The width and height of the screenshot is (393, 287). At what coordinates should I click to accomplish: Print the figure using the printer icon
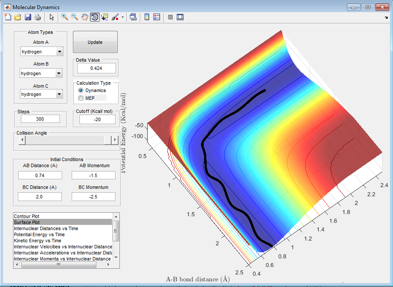coord(37,17)
